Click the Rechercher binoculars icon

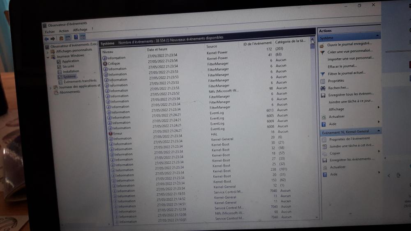pyautogui.click(x=323, y=89)
